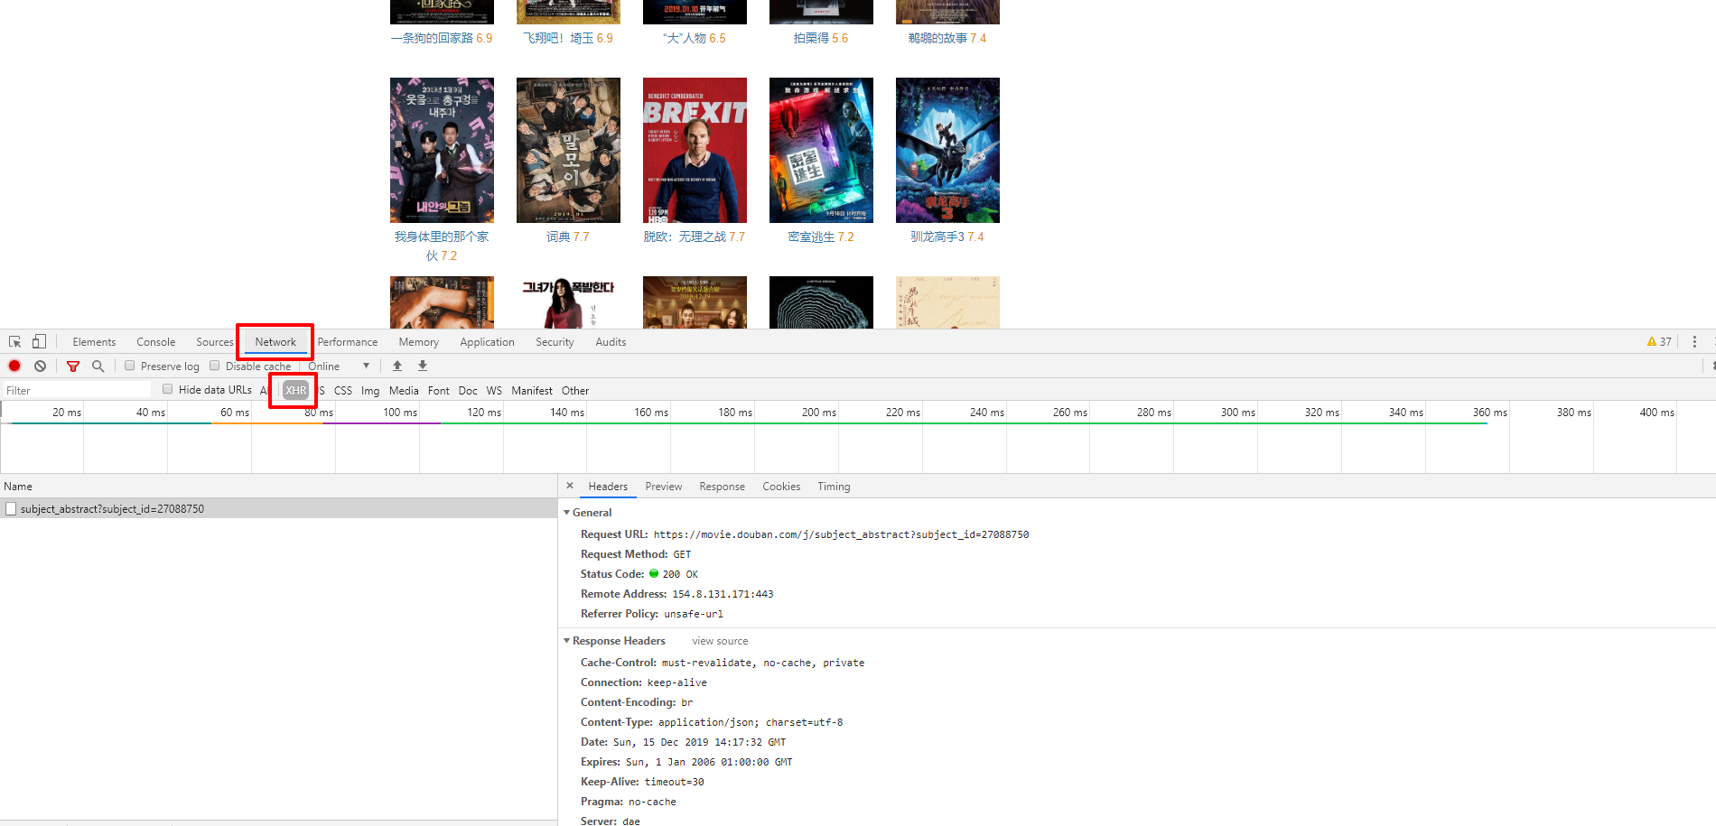
Task: Enable Preserve log checkbox
Action: (x=130, y=366)
